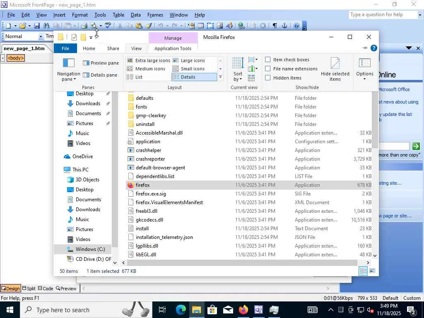Click the Insert Layer icon in FrontPage toolbar
The width and height of the screenshot is (424, 318).
(210, 26)
